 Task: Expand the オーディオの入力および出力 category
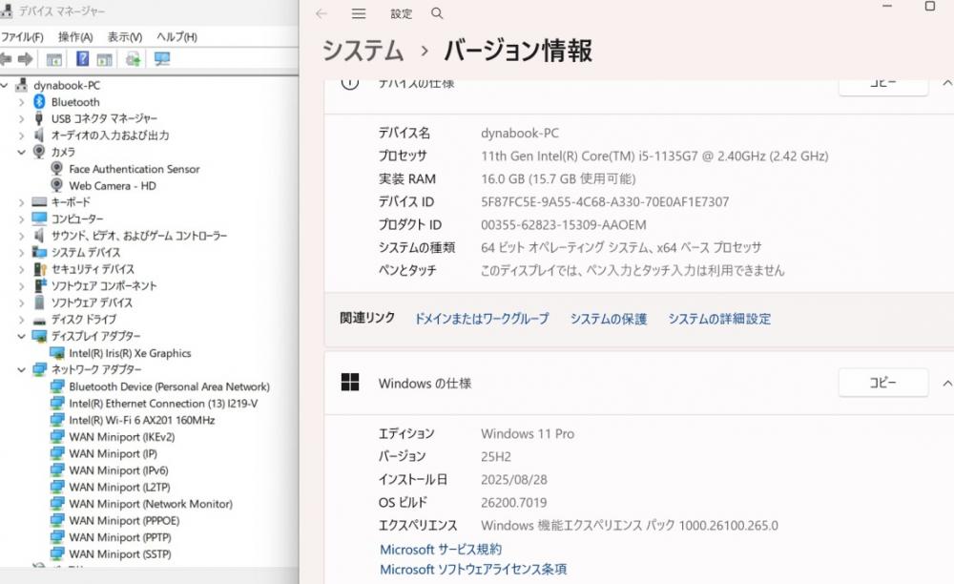22,136
